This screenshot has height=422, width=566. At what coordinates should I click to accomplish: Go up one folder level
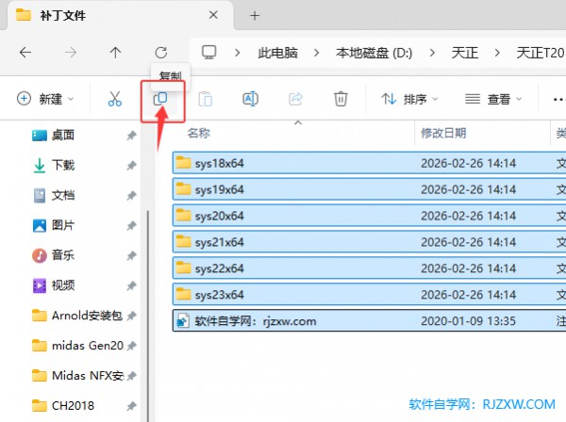pos(115,53)
